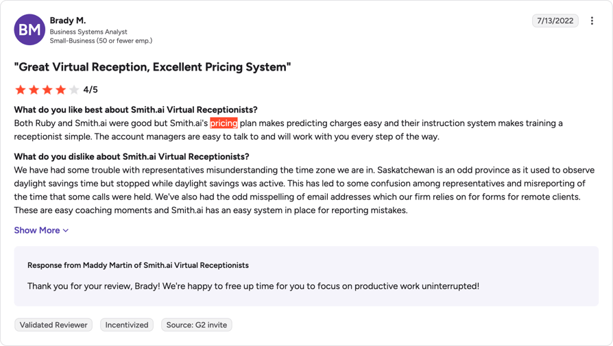Screen dimensions: 613x346
Task: Click the four-star rating stars
Action: (x=47, y=90)
